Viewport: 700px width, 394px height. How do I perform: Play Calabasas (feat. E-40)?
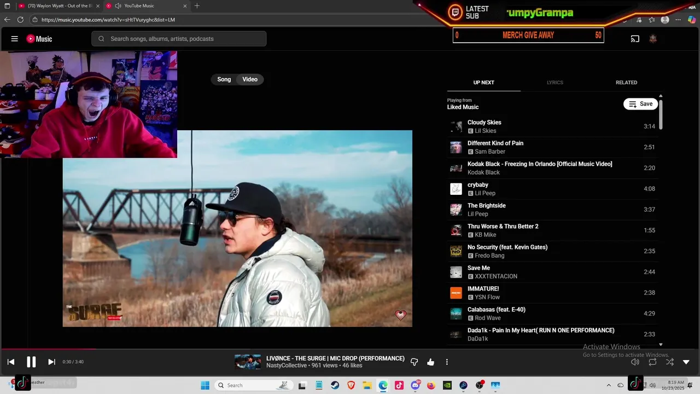point(552,314)
